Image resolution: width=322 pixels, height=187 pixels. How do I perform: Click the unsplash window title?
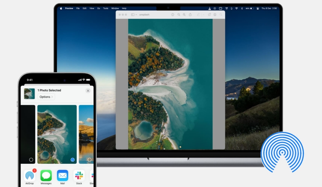click(144, 15)
